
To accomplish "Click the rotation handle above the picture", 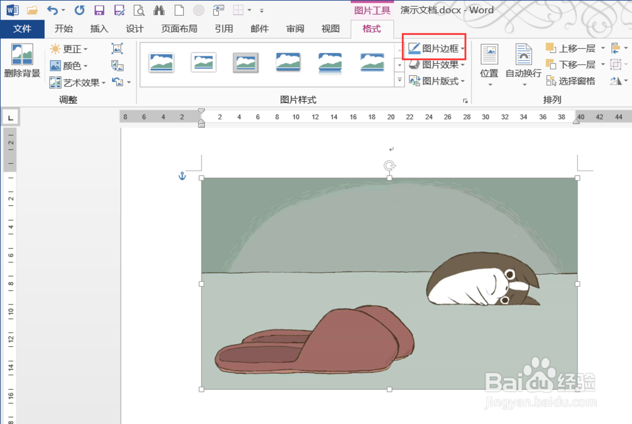I will point(389,166).
